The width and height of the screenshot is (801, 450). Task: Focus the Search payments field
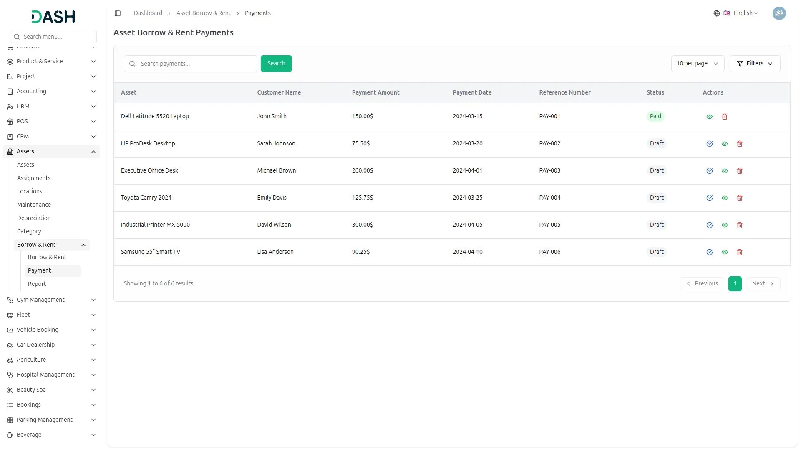click(191, 64)
